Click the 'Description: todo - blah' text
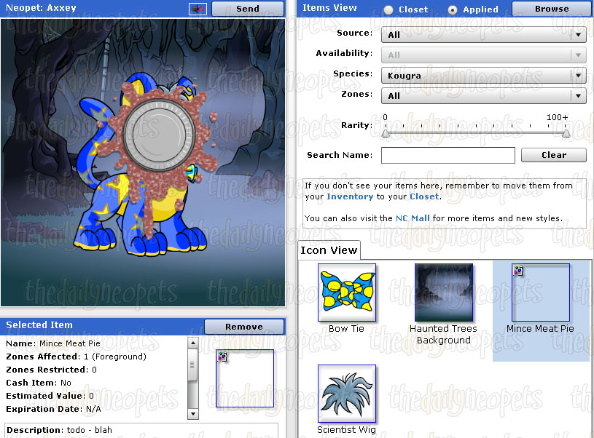Viewport: 594px width, 438px height. 59,430
